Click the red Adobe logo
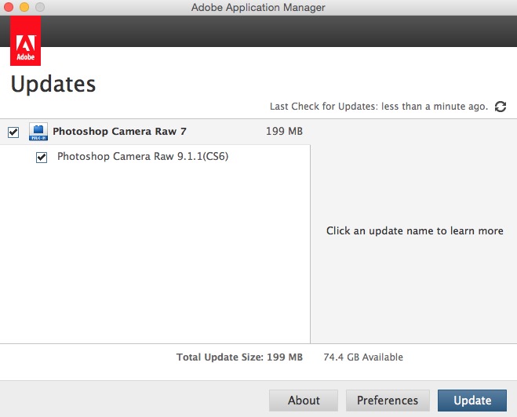The width and height of the screenshot is (517, 417). pos(25,41)
